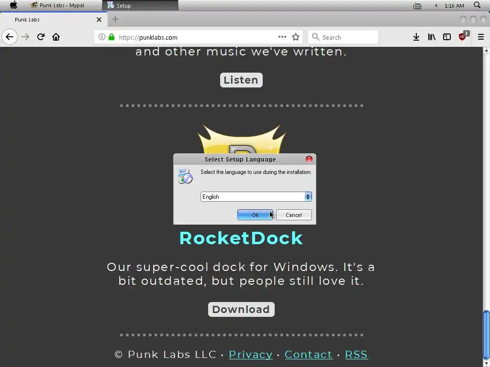Screen dimensions: 490x367
Task: Confirm language with OK button
Action: [x=256, y=215]
